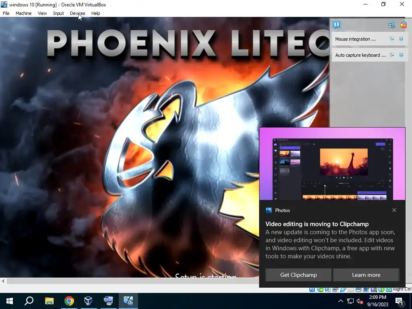Screen dimensions: 412x309
Task: Dismiss the Mouse integration notification
Action: tap(401, 39)
